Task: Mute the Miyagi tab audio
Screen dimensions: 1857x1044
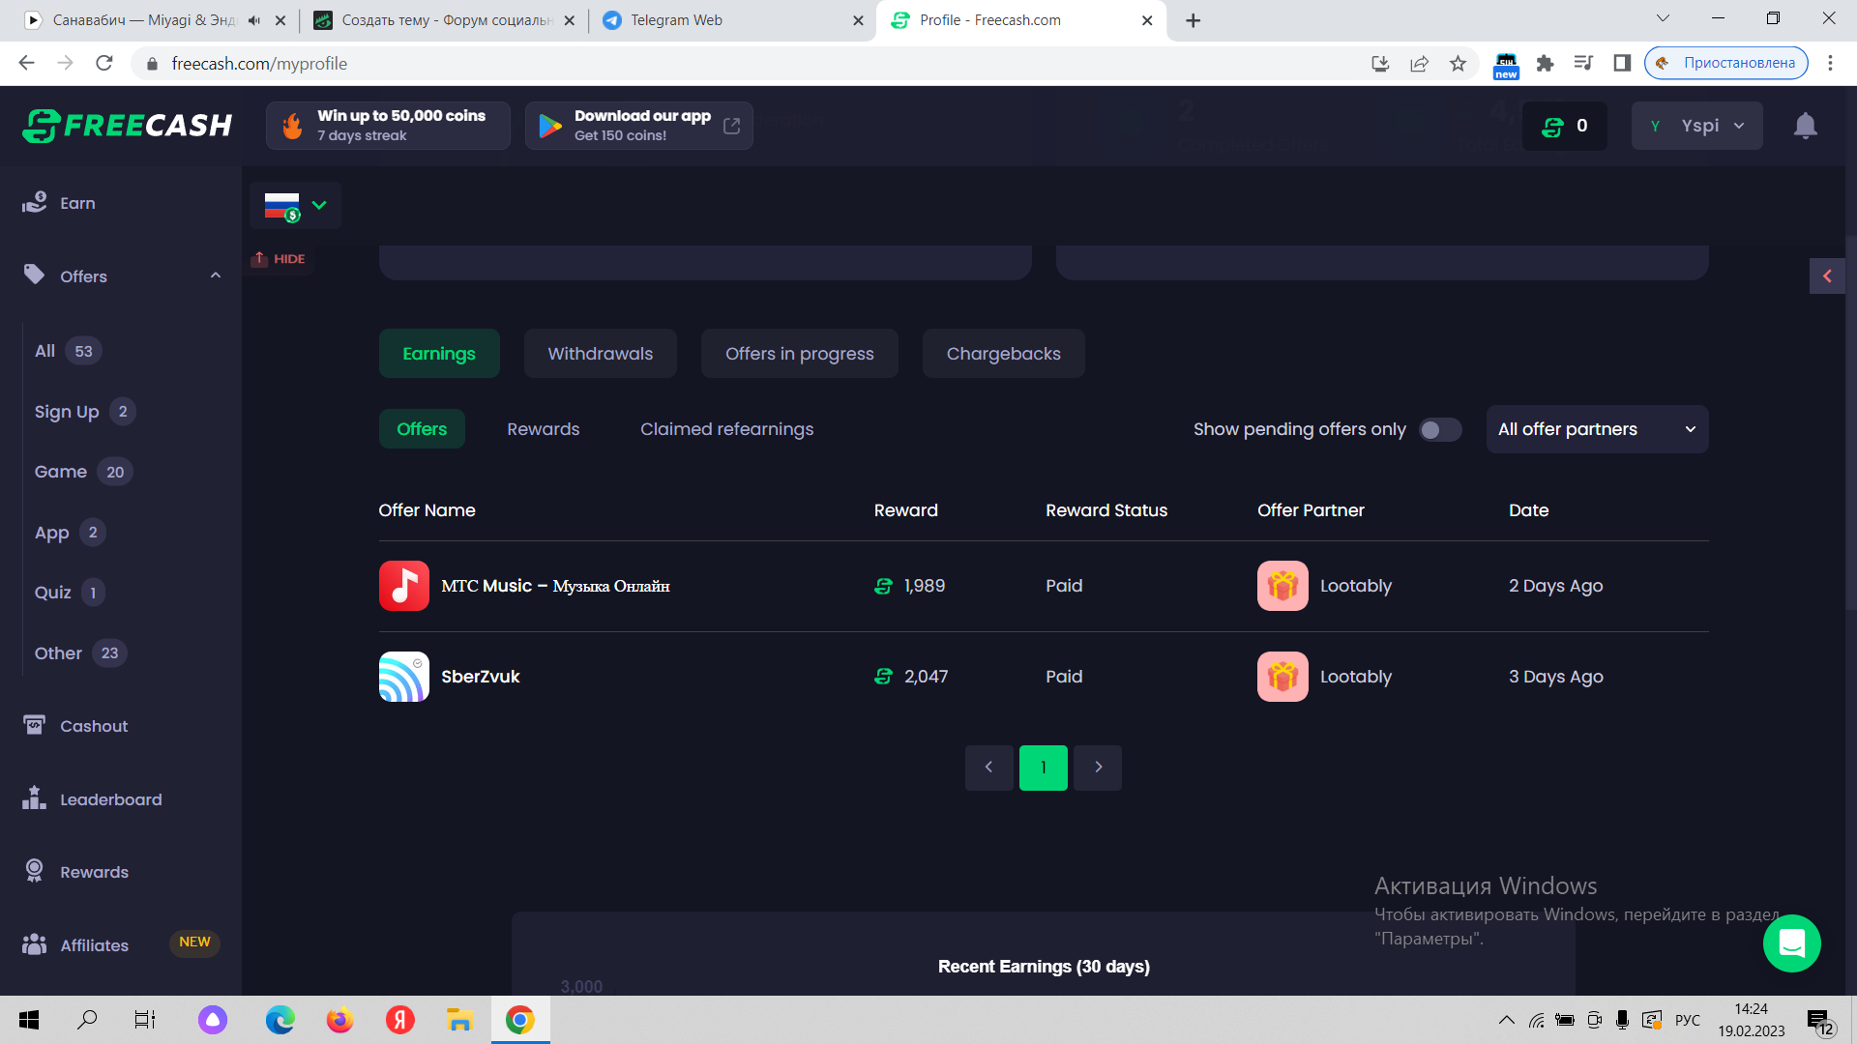Action: click(254, 20)
